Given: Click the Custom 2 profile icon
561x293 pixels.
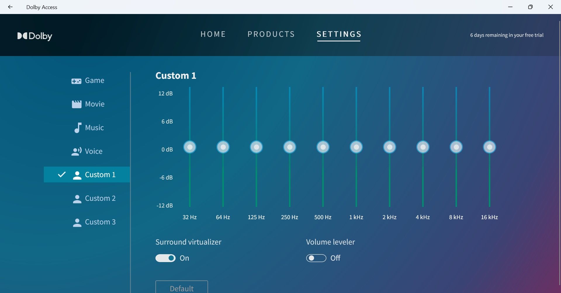Looking at the screenshot, I should tap(77, 199).
